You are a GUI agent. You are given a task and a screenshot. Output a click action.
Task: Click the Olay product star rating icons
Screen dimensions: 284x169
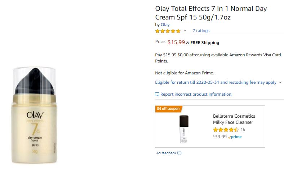tap(168, 31)
